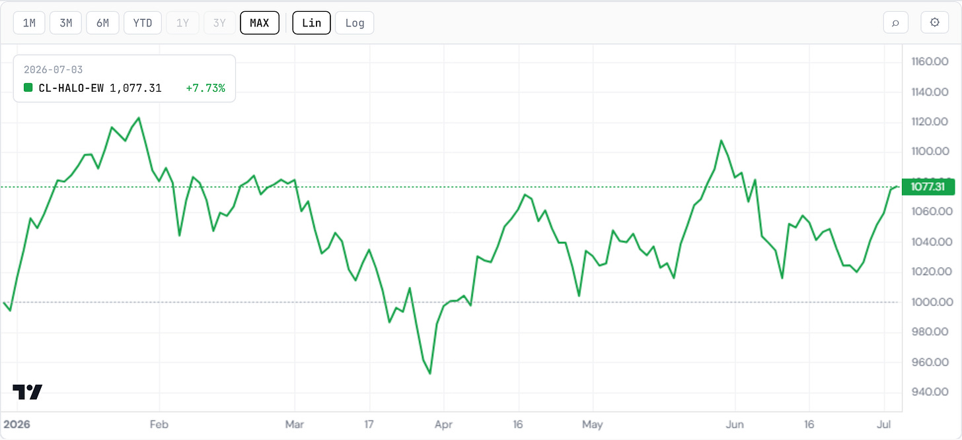This screenshot has height=440, width=962.
Task: Switch to YTD range
Action: click(x=143, y=23)
